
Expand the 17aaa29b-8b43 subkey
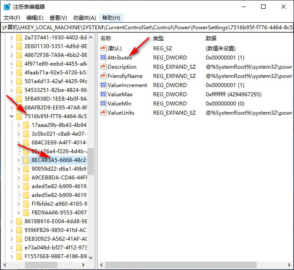point(18,125)
